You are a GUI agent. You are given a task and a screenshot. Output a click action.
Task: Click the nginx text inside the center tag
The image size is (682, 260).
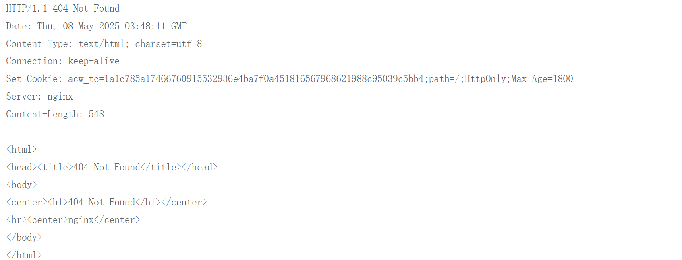click(x=81, y=220)
